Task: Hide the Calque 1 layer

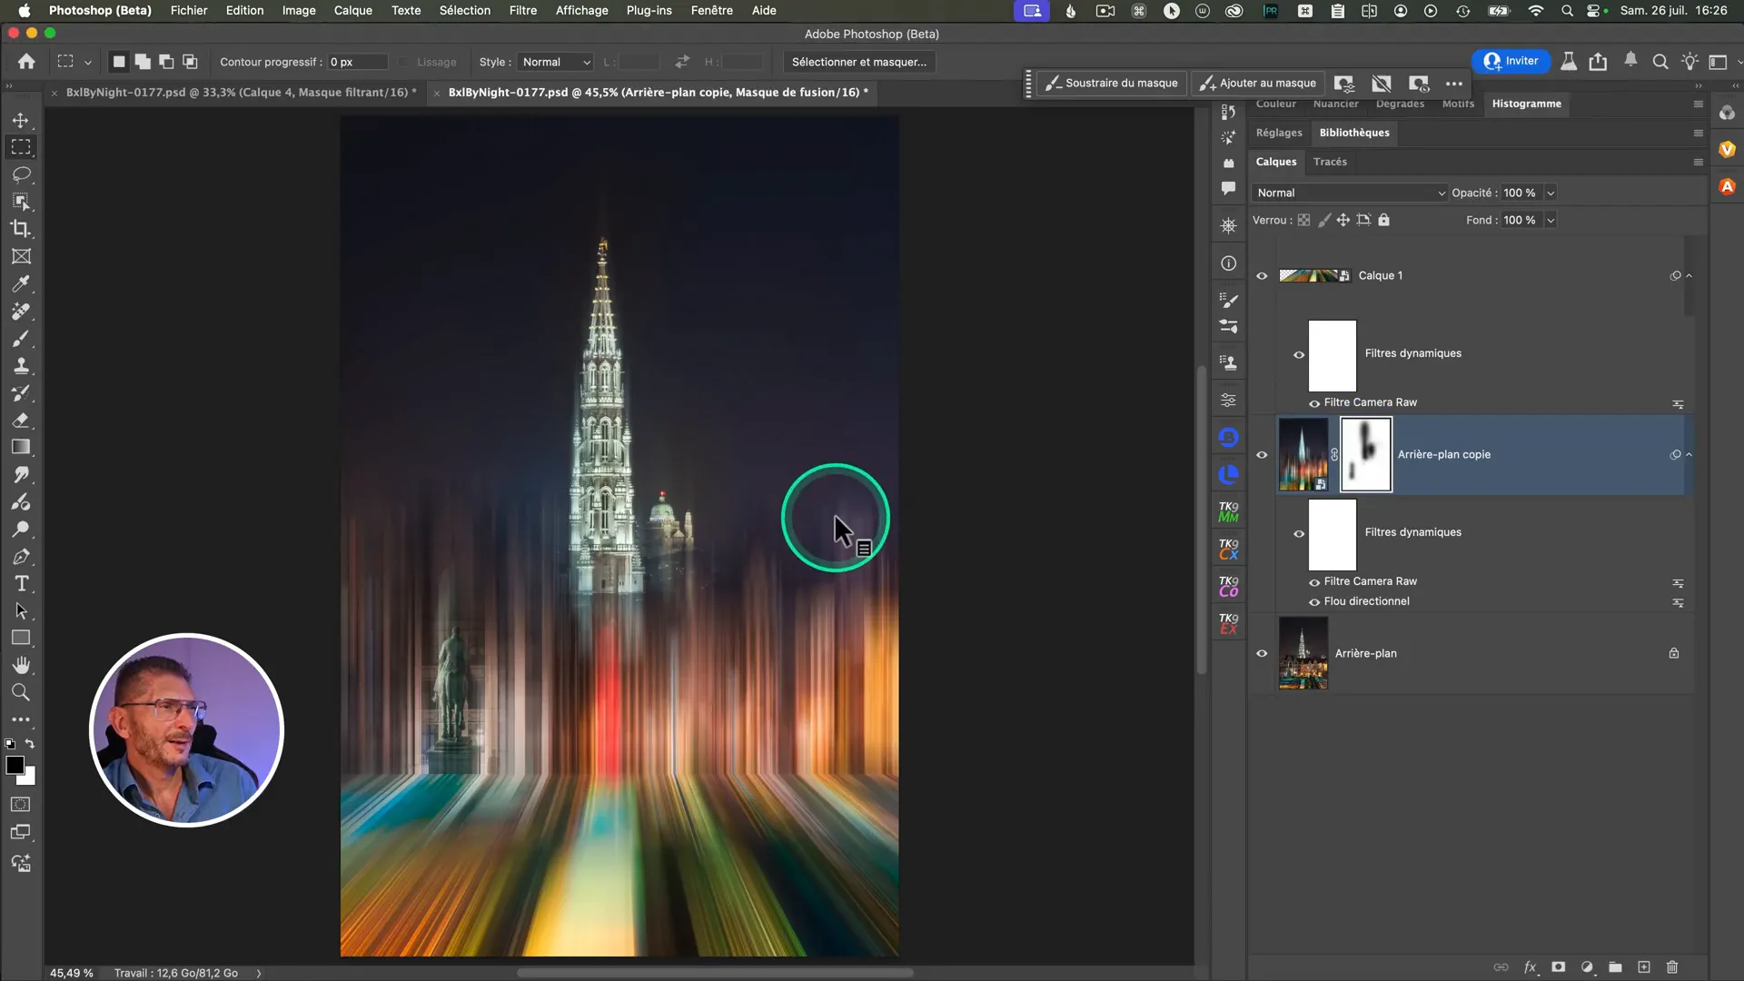Action: click(1262, 276)
